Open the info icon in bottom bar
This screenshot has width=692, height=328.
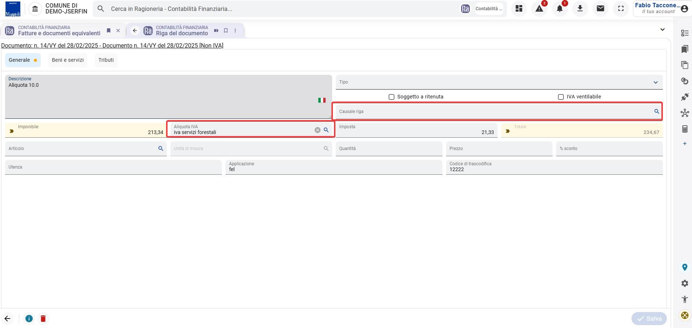(x=29, y=319)
